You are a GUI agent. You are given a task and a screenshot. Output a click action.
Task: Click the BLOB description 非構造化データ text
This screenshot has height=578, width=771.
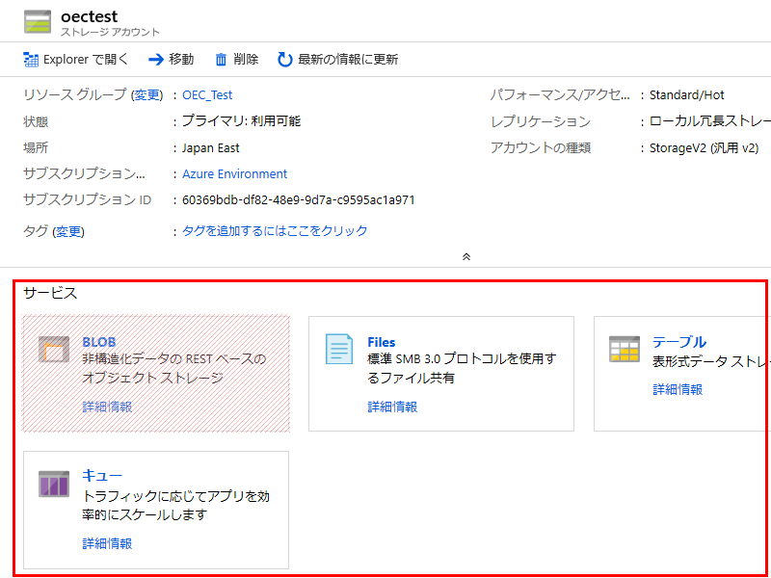[173, 368]
